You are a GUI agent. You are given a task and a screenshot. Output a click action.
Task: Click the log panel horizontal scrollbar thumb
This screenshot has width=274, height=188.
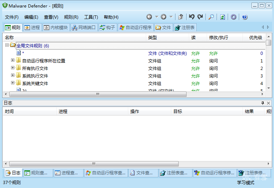pyautogui.click(x=94, y=164)
